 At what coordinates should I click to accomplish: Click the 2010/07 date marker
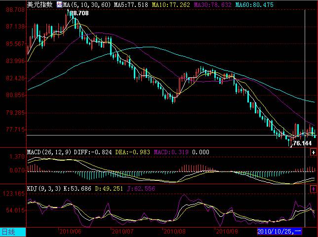[122, 231]
